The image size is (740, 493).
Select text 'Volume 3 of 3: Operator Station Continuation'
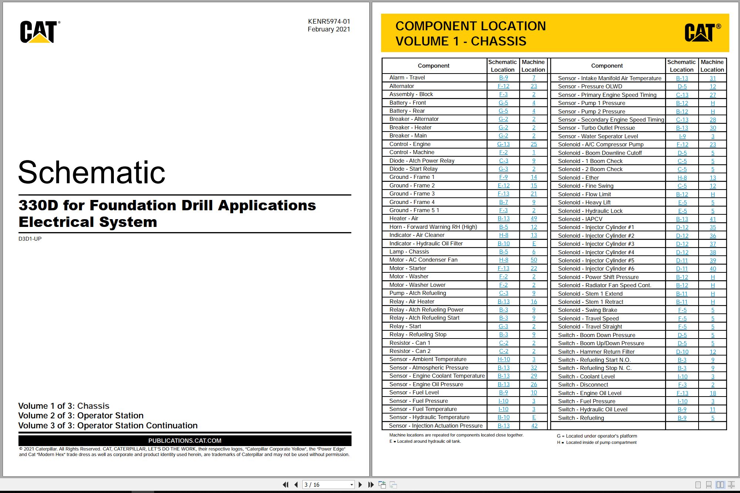click(108, 426)
